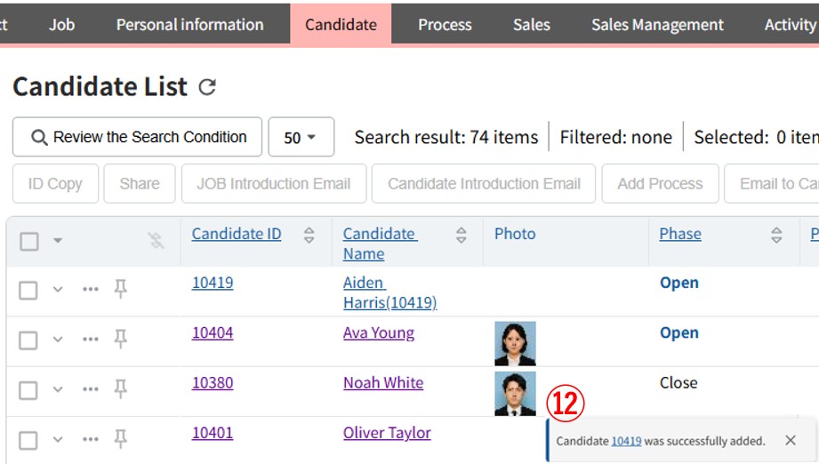The height and width of the screenshot is (464, 819).
Task: Click the refresh icon beside Candidate List
Action: [x=207, y=87]
